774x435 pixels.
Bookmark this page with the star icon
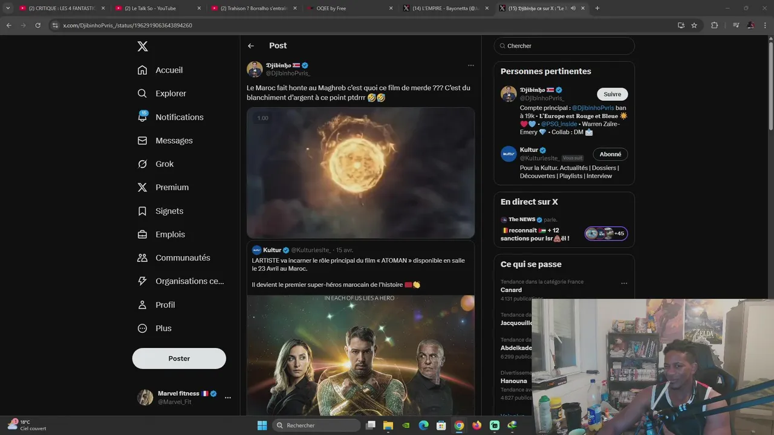coord(694,25)
